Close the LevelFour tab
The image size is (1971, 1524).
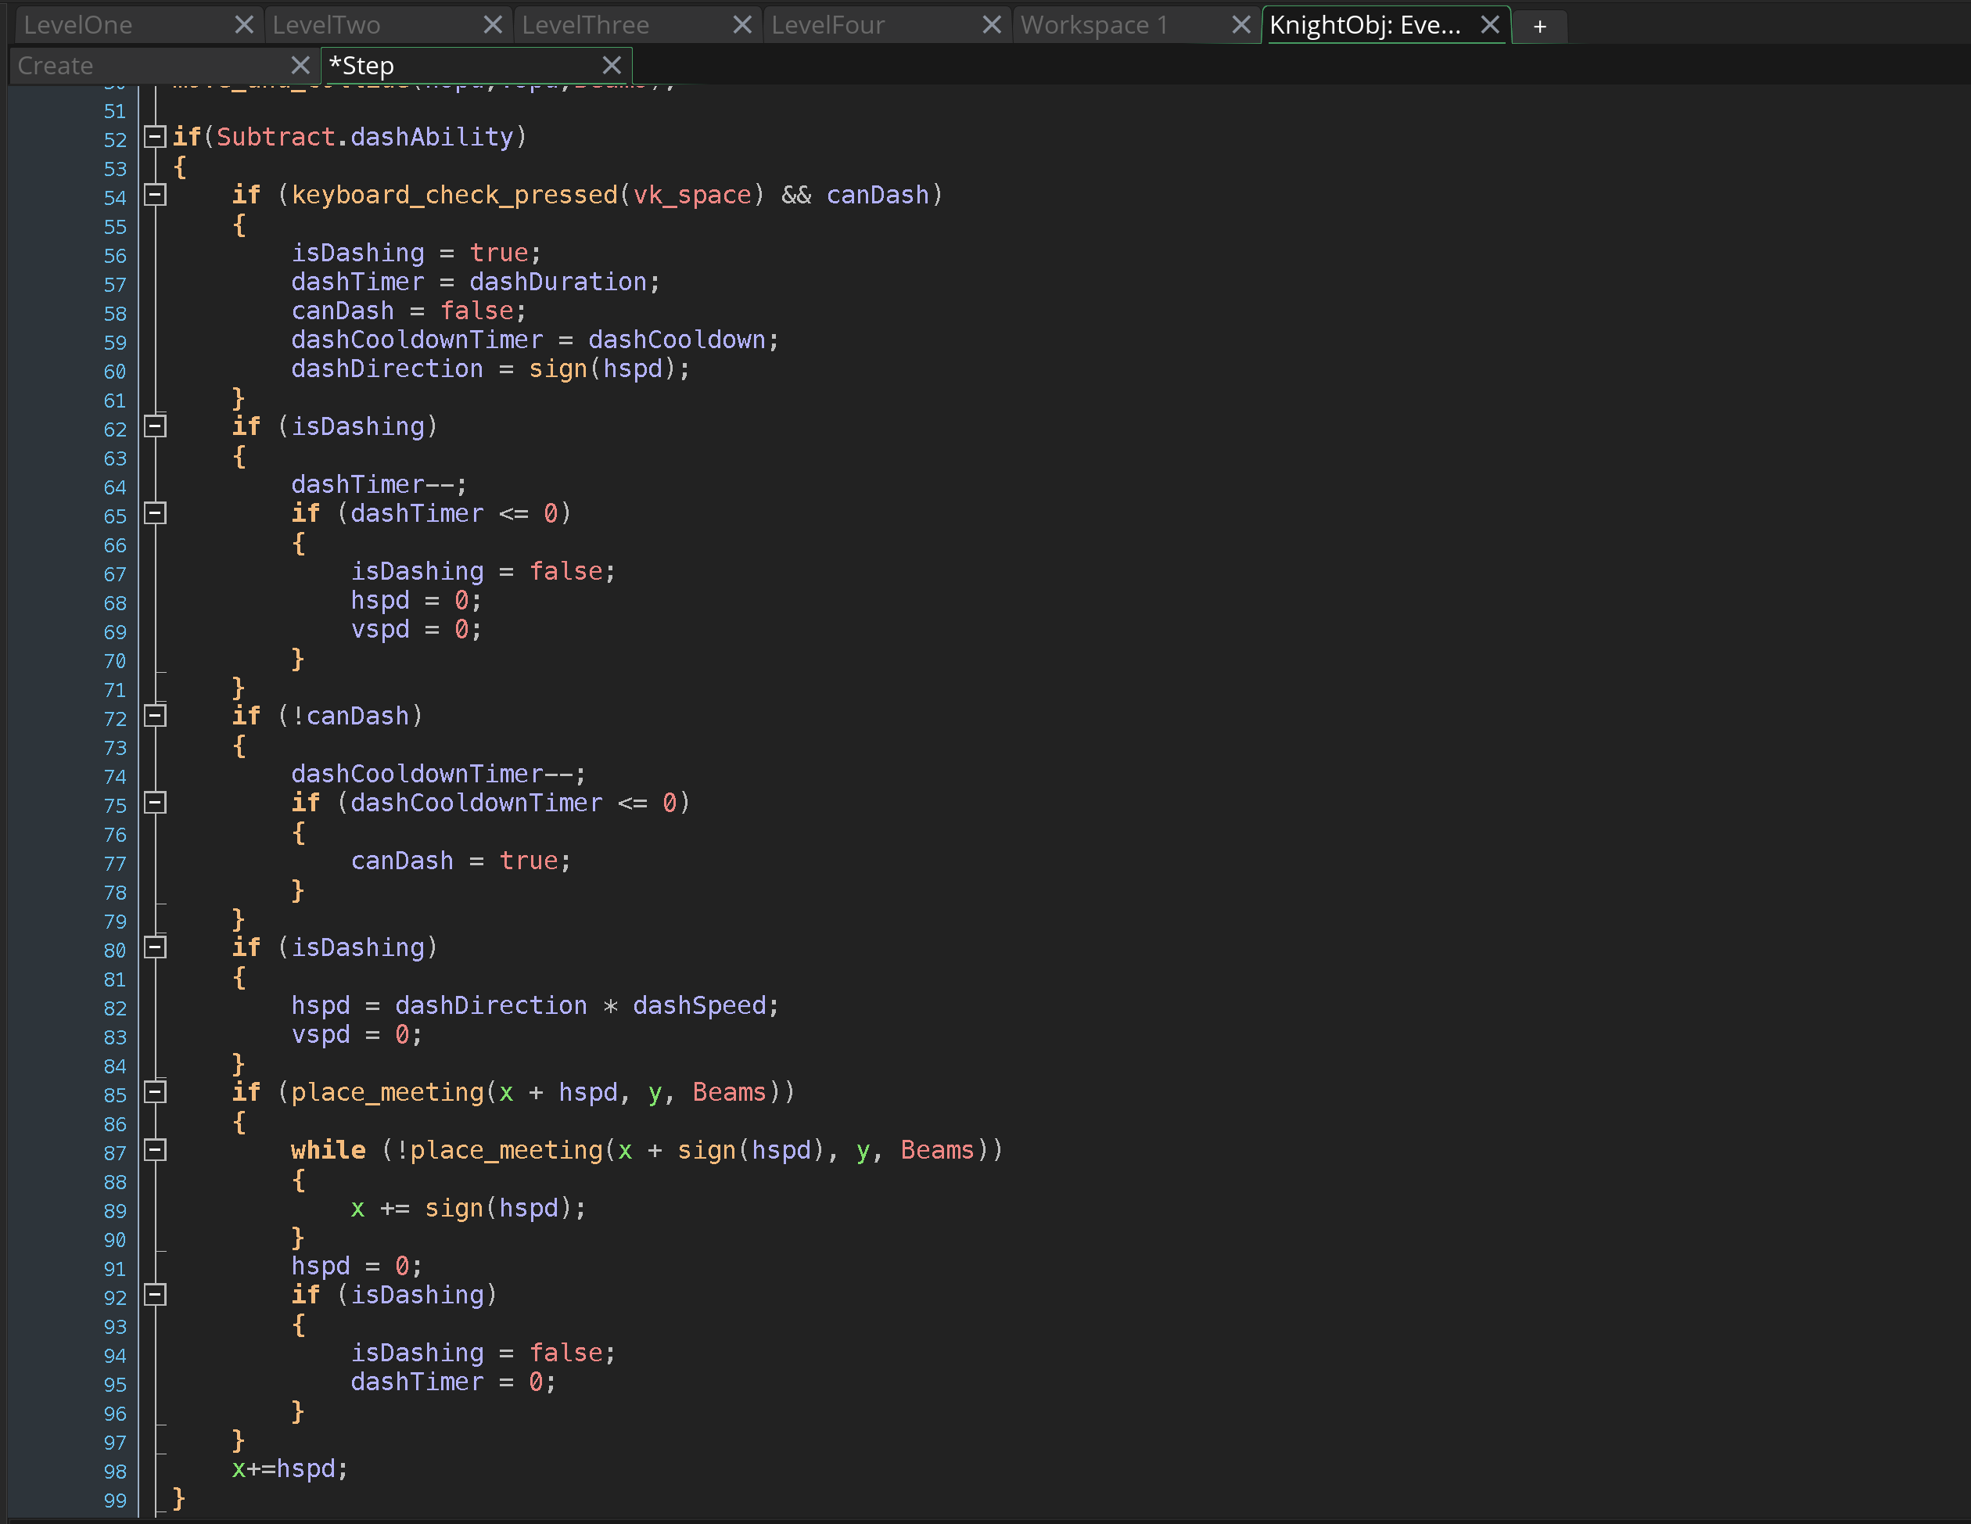pyautogui.click(x=991, y=25)
